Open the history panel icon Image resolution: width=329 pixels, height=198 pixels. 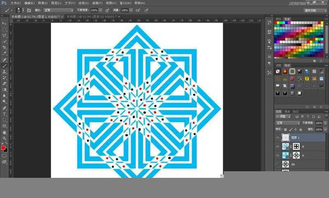point(269,23)
